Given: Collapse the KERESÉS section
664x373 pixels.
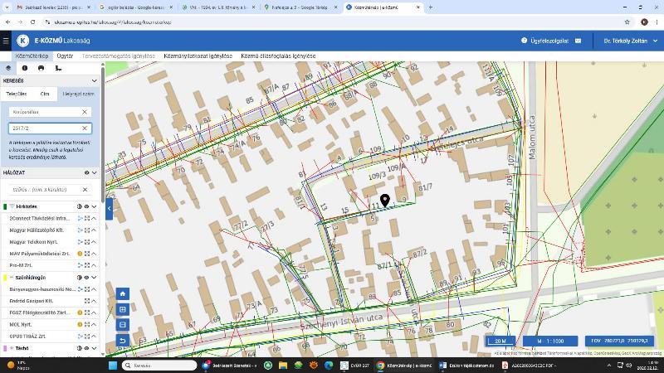Looking at the screenshot, I should pyautogui.click(x=94, y=81).
